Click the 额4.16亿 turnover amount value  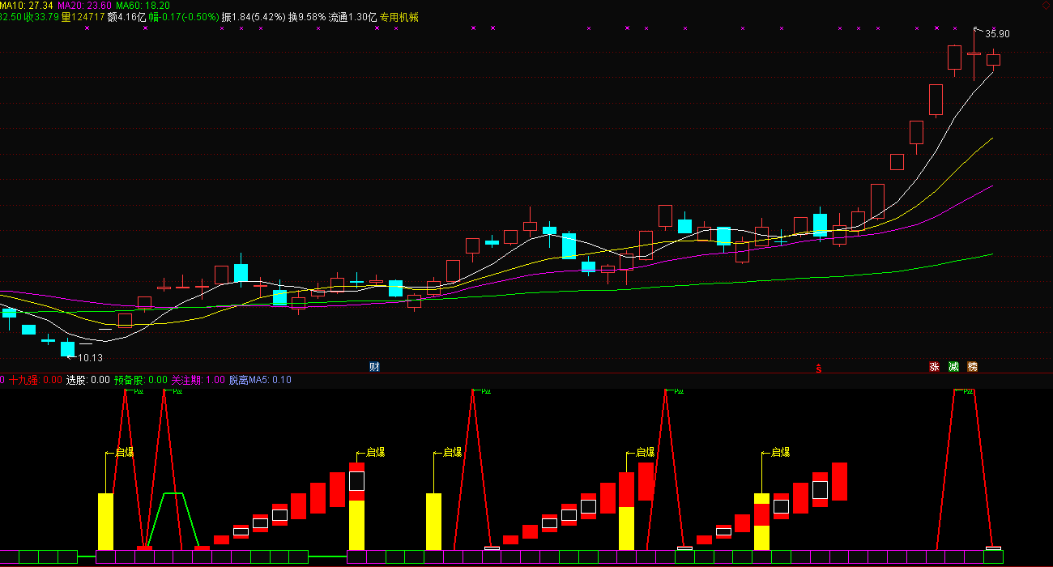pyautogui.click(x=127, y=17)
